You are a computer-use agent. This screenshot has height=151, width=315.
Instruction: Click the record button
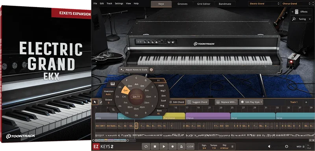pos(172,147)
